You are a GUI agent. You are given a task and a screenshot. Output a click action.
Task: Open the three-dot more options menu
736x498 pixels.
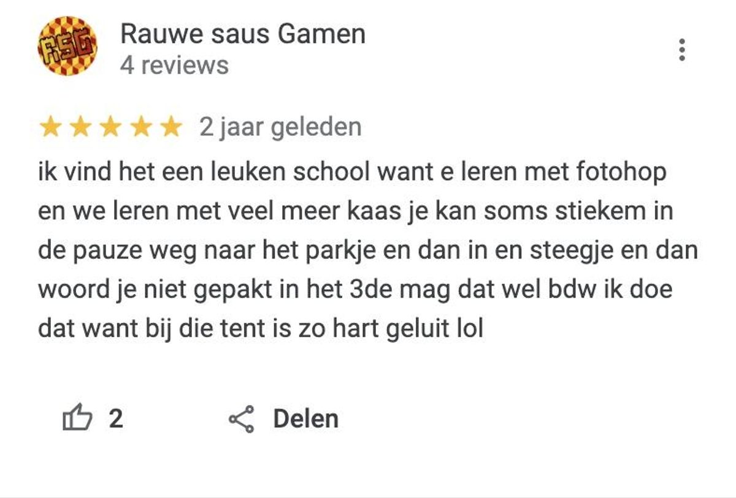pyautogui.click(x=681, y=50)
